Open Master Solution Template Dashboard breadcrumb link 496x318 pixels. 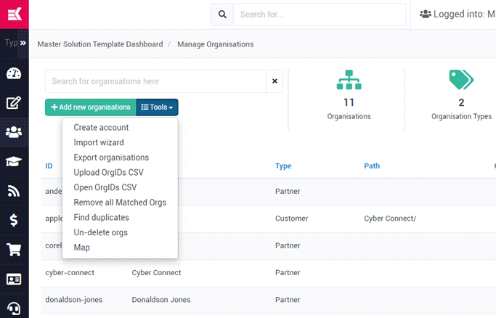(x=100, y=44)
